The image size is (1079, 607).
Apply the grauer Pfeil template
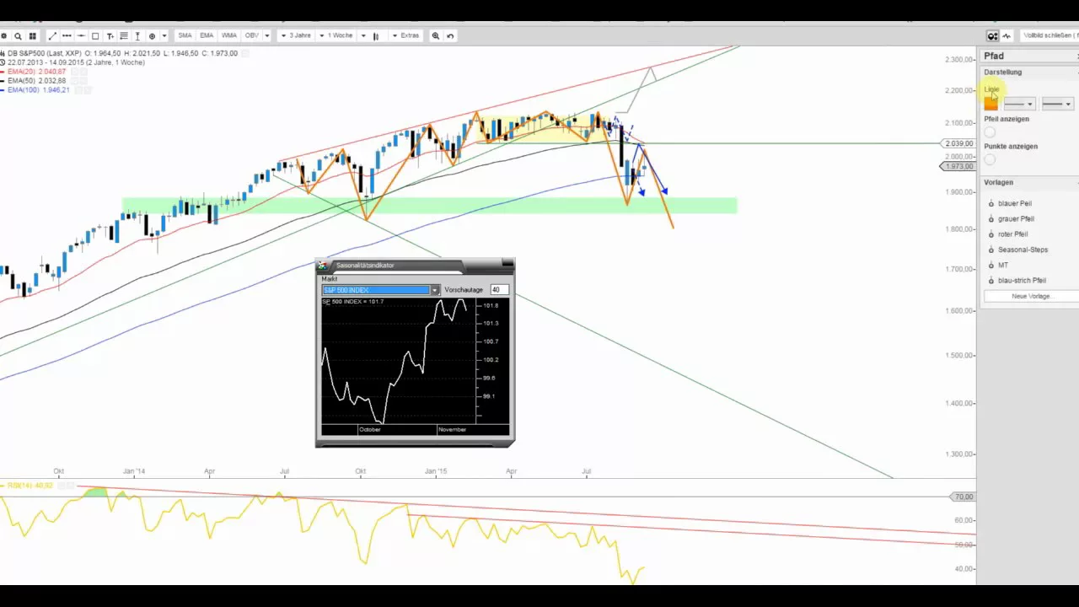tap(1016, 219)
